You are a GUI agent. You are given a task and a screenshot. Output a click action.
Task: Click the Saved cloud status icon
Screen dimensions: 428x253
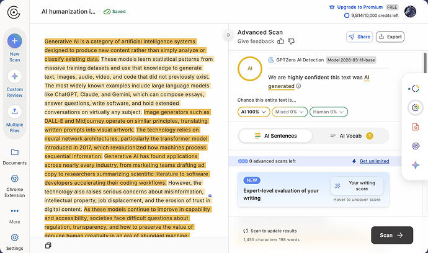tap(107, 12)
